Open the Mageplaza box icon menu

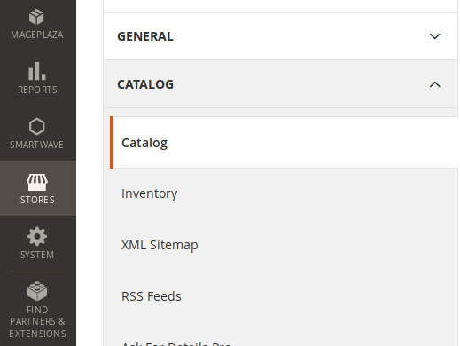(36, 17)
